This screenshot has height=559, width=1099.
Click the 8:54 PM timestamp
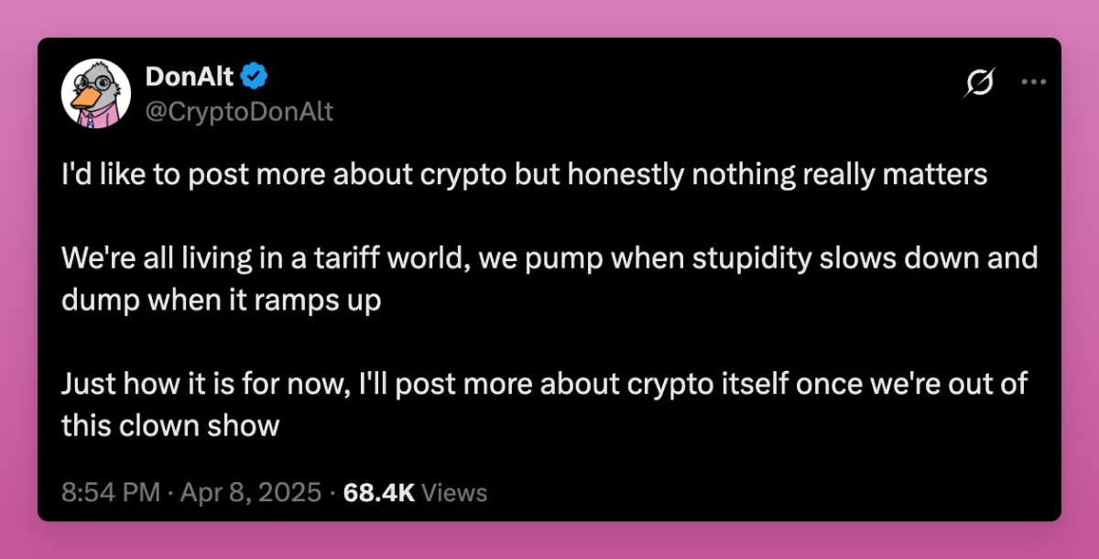[111, 493]
